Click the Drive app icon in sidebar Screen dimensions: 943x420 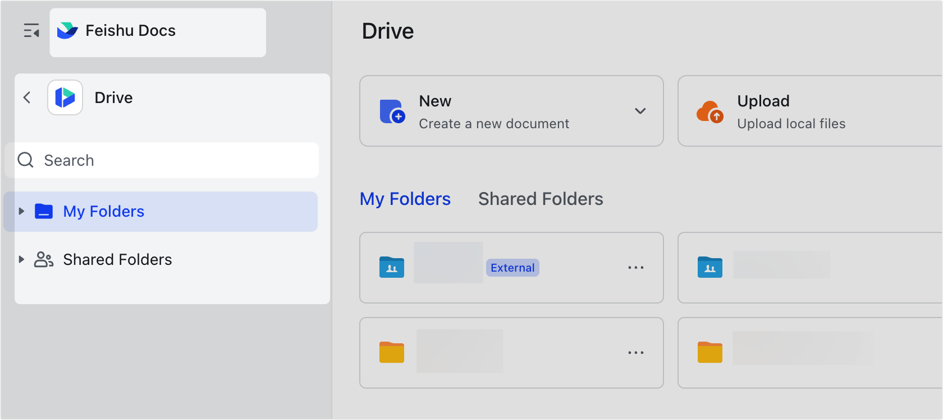[x=65, y=97]
